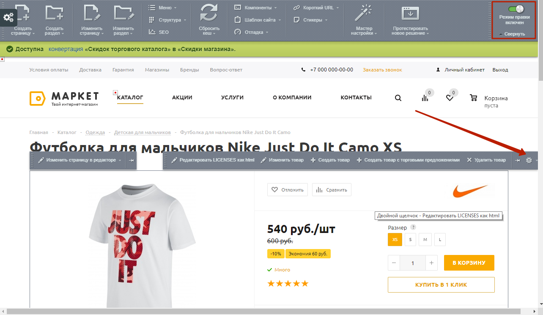Open the SEO tool
The height and width of the screenshot is (315, 543).
tap(159, 32)
